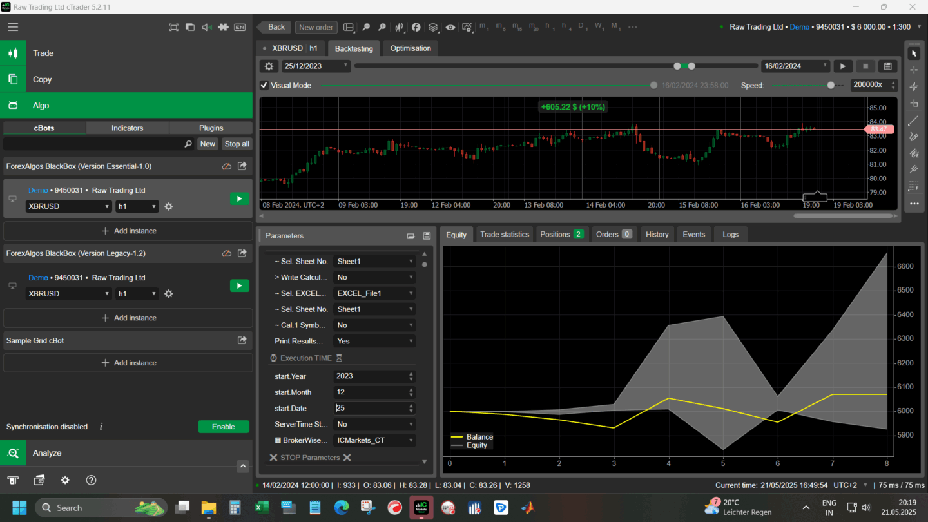Switch to the Trade statistics tab
Image resolution: width=928 pixels, height=522 pixels.
504,235
